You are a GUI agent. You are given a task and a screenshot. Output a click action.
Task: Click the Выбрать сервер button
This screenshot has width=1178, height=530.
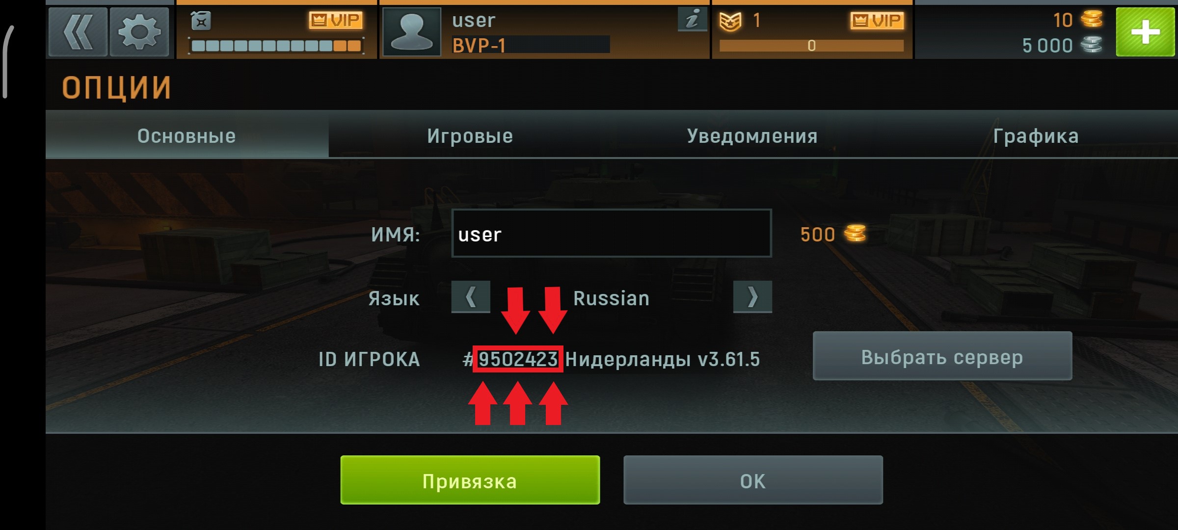942,356
